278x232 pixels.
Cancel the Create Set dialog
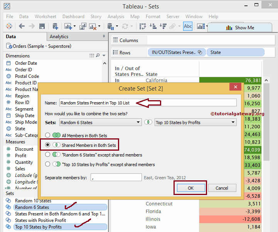point(222,188)
